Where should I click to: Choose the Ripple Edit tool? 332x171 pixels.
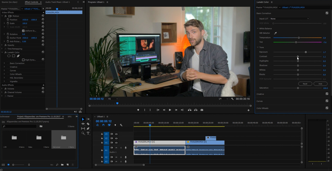tap(83, 124)
